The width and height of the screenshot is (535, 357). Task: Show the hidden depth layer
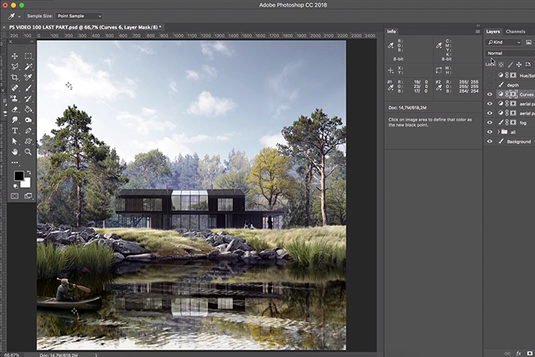click(x=490, y=85)
